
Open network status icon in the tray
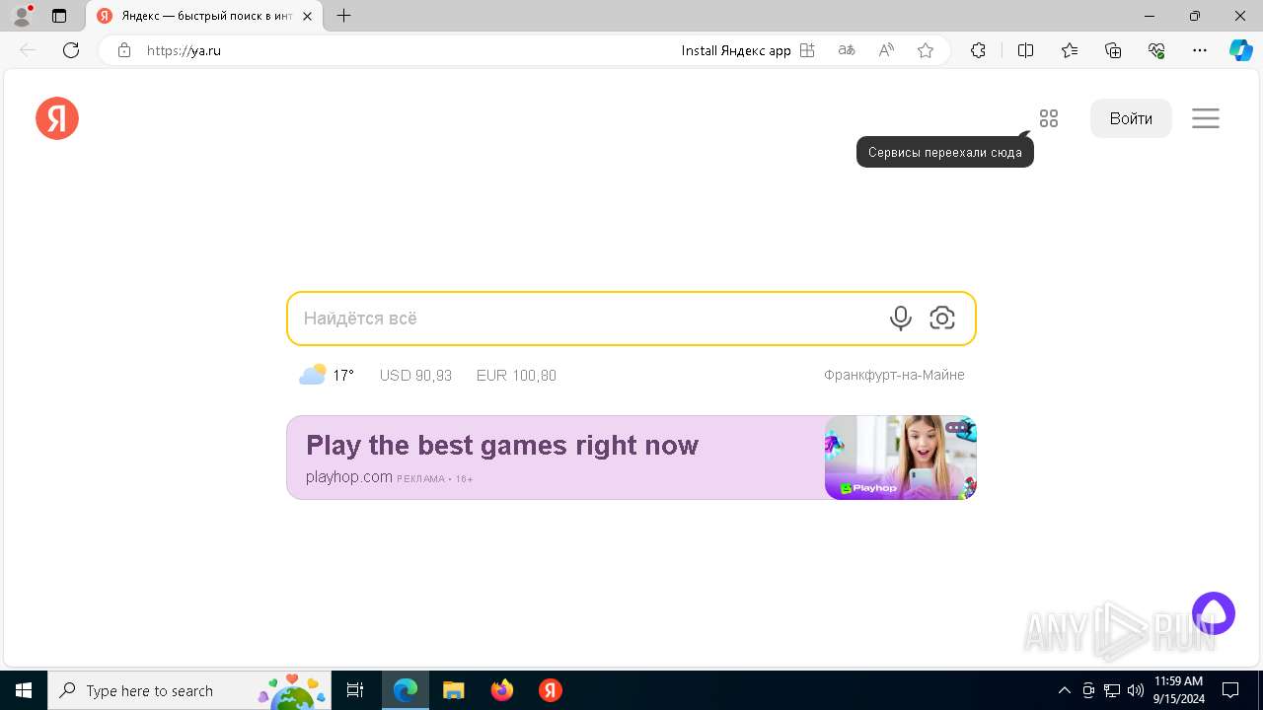click(x=1112, y=690)
